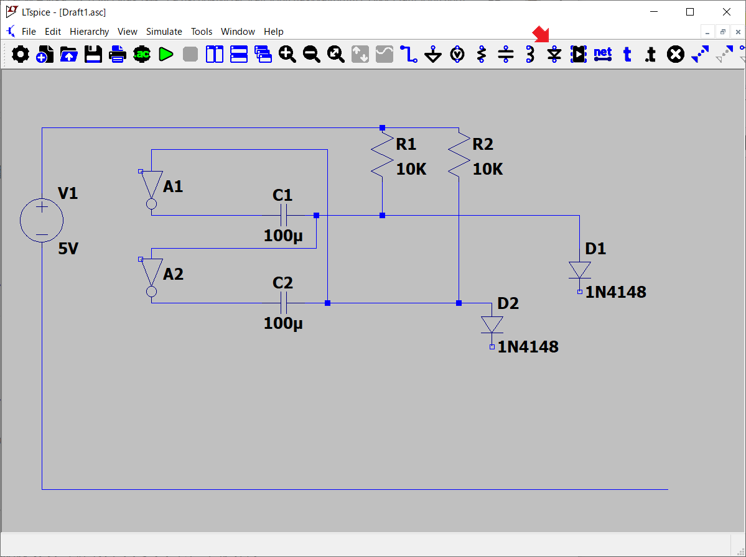The image size is (746, 557).
Task: Select the Resistor tool in toolbar
Action: tap(482, 55)
